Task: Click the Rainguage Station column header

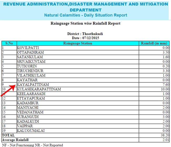Action: click(x=78, y=43)
